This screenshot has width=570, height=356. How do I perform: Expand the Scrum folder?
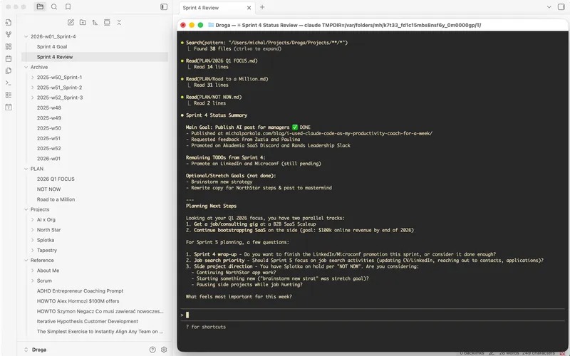point(32,281)
